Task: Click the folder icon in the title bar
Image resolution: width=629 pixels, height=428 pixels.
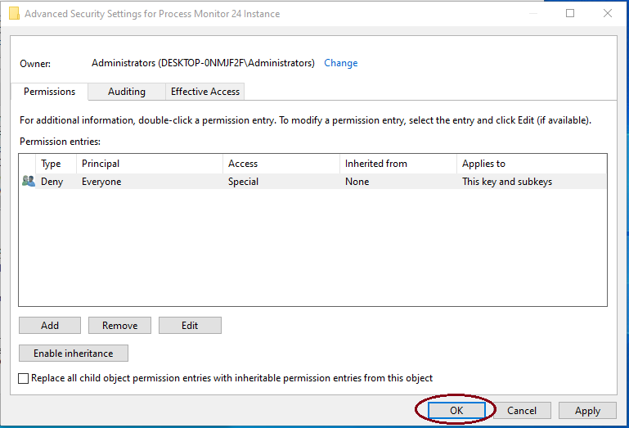Action: click(14, 14)
